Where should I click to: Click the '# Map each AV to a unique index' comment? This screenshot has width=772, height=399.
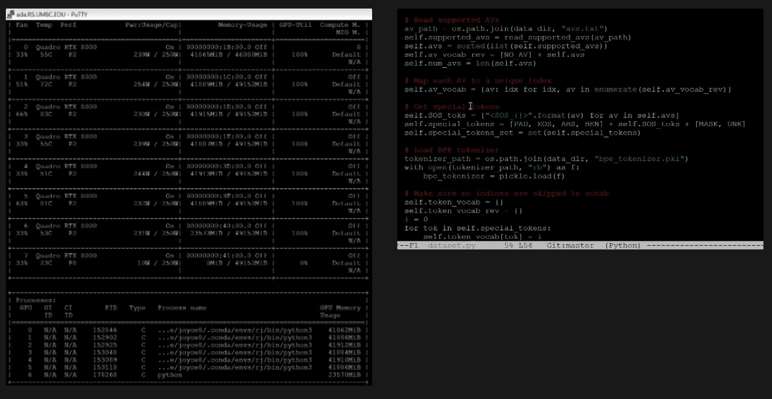pyautogui.click(x=478, y=81)
